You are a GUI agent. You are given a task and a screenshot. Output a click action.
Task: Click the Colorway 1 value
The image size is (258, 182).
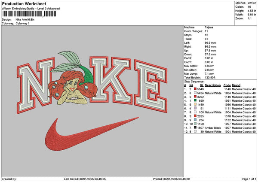coord(22,24)
